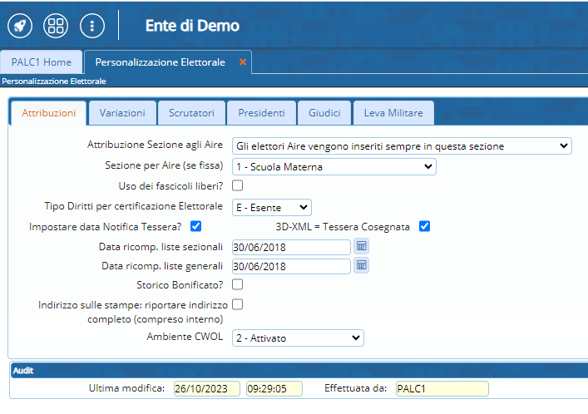Viewport: 588px width, 414px height.
Task: Toggle Uso dei fascicoli liberi checkbox
Action: [x=237, y=185]
